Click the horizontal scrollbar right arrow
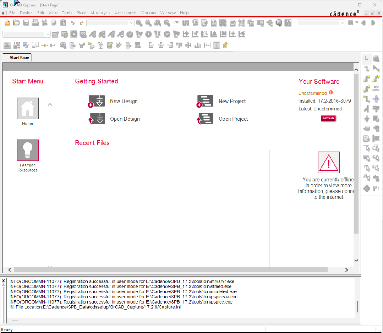 [346, 270]
